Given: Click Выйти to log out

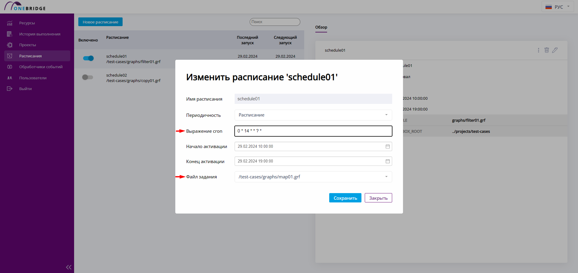Looking at the screenshot, I should click(x=25, y=89).
